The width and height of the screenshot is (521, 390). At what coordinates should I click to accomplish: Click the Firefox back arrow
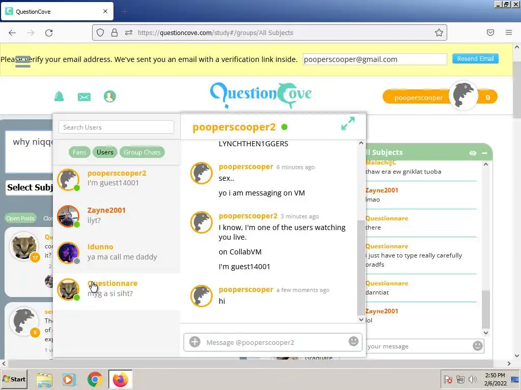(12, 33)
